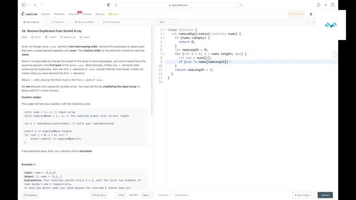The height and width of the screenshot is (200, 356).
Task: Open the Safari share icon
Action: click(319, 5)
